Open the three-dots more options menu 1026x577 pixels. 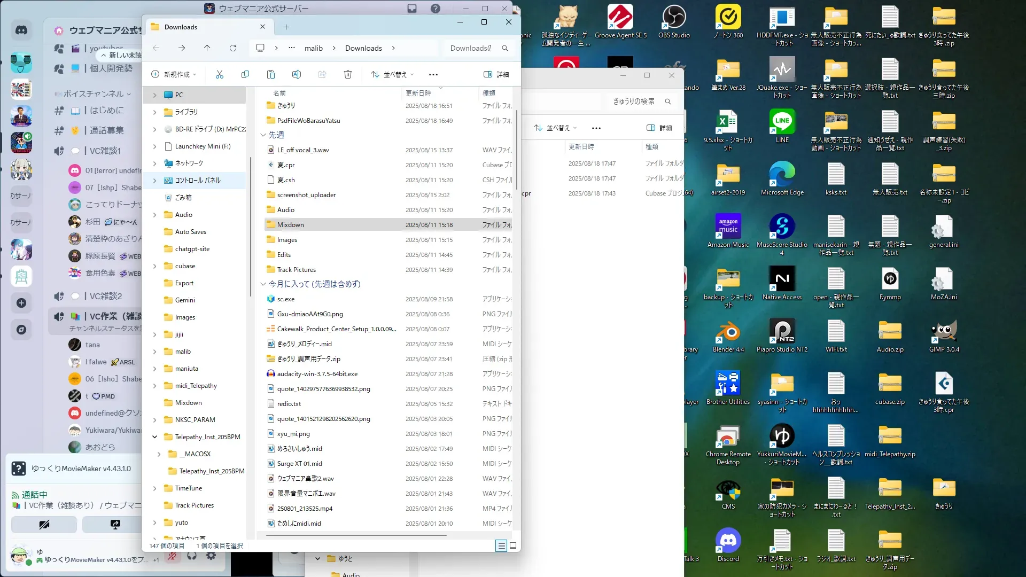click(433, 74)
